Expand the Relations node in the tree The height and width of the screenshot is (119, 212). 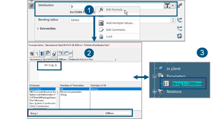click(x=154, y=92)
